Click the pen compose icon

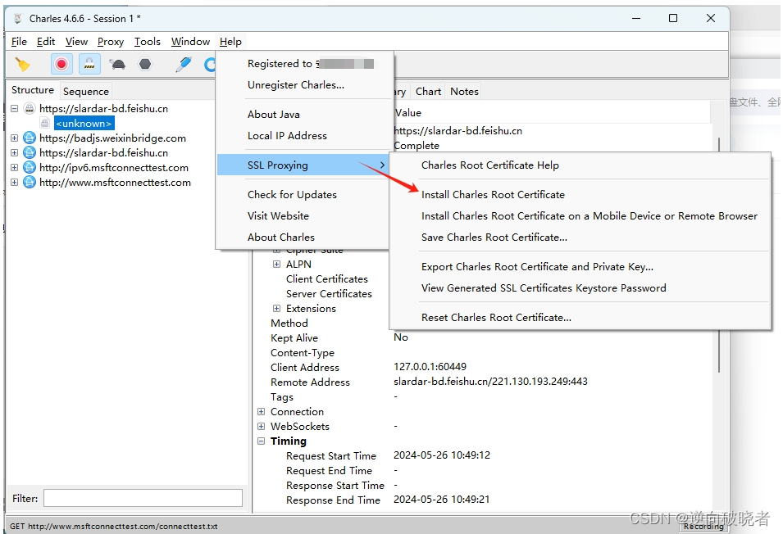184,65
